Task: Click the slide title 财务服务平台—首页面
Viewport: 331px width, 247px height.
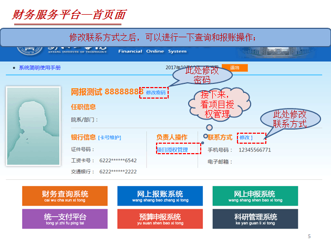Action: pyautogui.click(x=69, y=15)
